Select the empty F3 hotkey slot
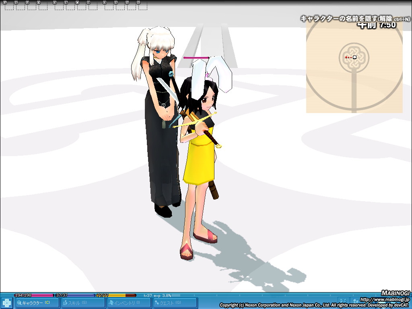The image size is (412, 309). (32, 6)
